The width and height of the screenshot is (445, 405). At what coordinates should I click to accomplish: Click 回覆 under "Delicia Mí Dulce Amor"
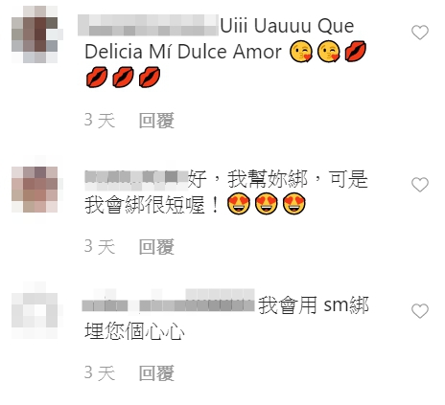pos(156,121)
